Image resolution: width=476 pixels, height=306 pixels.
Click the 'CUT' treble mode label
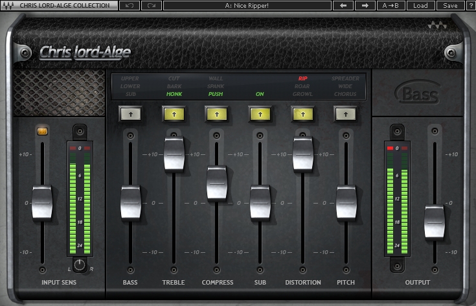click(x=174, y=78)
